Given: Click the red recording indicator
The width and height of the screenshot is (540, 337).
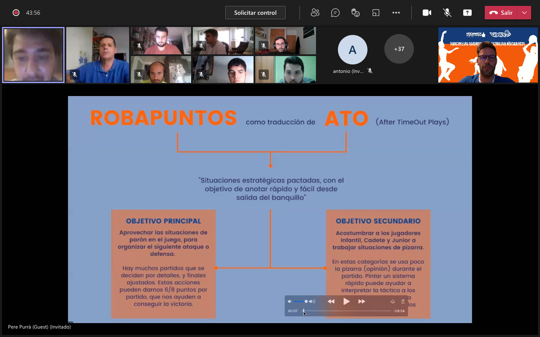Looking at the screenshot, I should (16, 13).
